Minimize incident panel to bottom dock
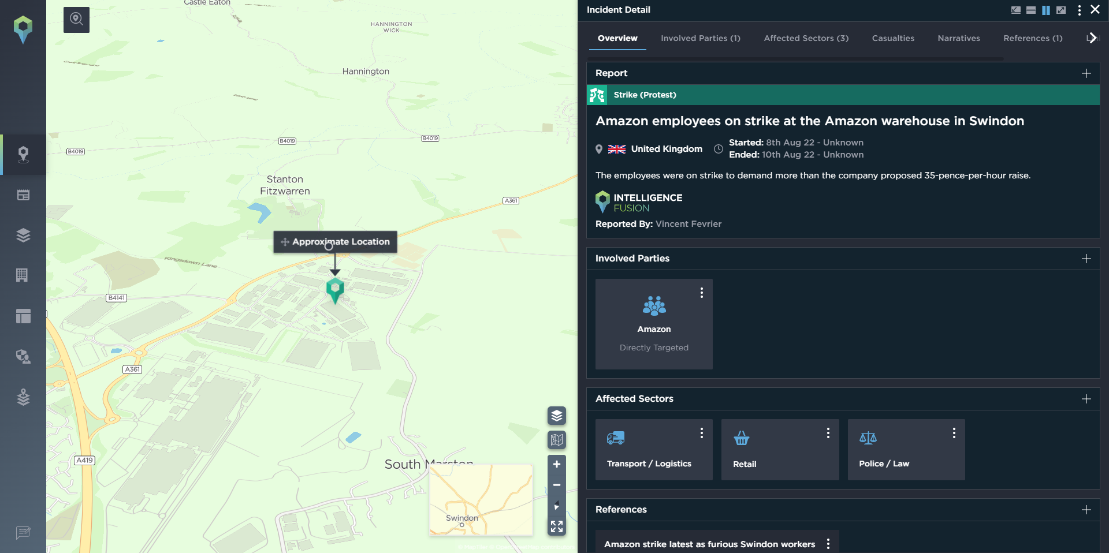 click(1016, 10)
